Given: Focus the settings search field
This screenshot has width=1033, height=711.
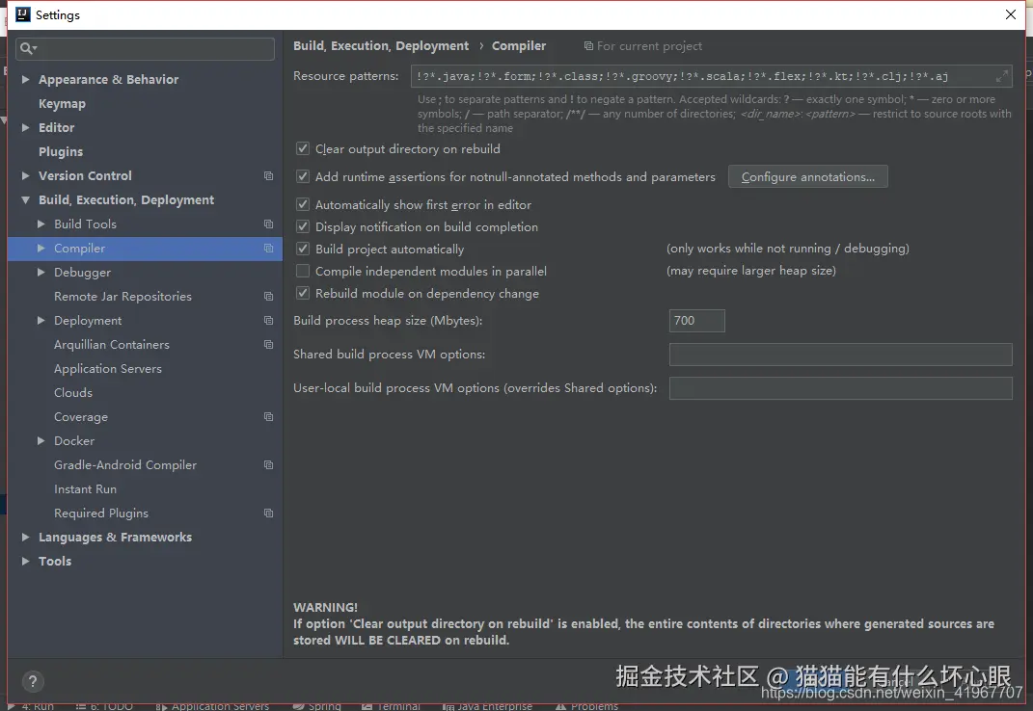Looking at the screenshot, I should 145,49.
